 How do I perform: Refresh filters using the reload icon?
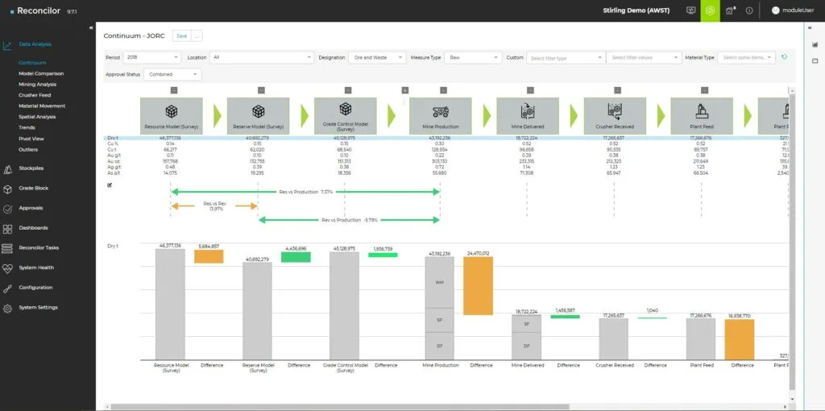point(784,57)
